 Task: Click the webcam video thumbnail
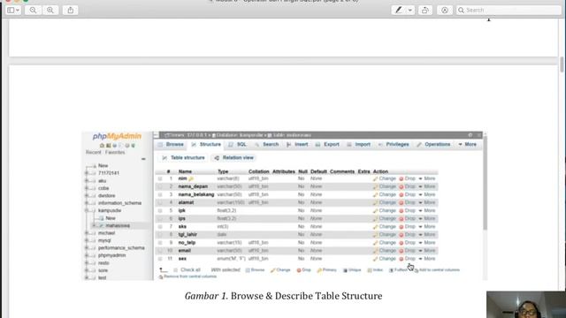[526, 305]
